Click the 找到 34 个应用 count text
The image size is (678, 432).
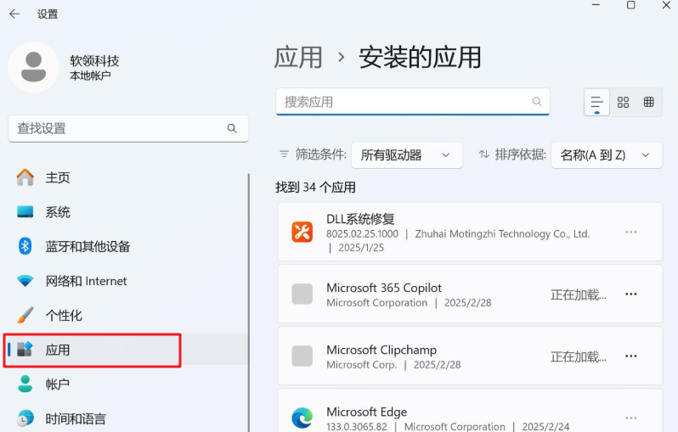(x=316, y=187)
